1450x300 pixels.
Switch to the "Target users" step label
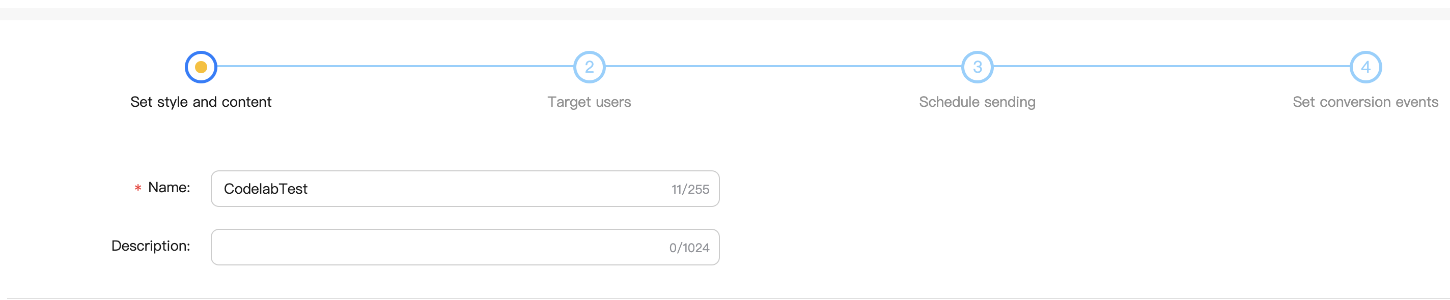[x=589, y=102]
